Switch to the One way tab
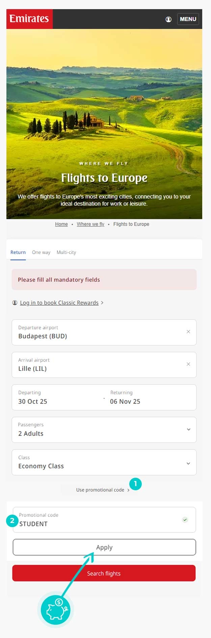 pyautogui.click(x=41, y=252)
